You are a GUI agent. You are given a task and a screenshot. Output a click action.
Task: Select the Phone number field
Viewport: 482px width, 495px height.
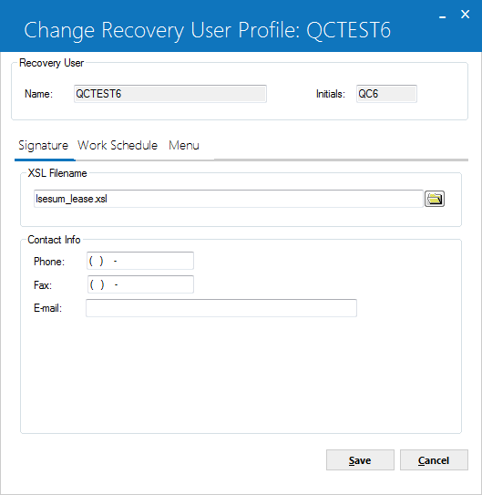pyautogui.click(x=140, y=261)
